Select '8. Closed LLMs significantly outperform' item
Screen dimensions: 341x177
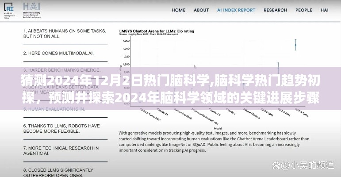coord(58,173)
